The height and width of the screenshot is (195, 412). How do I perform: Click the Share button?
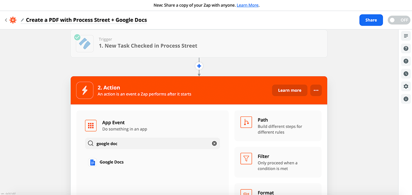tap(371, 20)
